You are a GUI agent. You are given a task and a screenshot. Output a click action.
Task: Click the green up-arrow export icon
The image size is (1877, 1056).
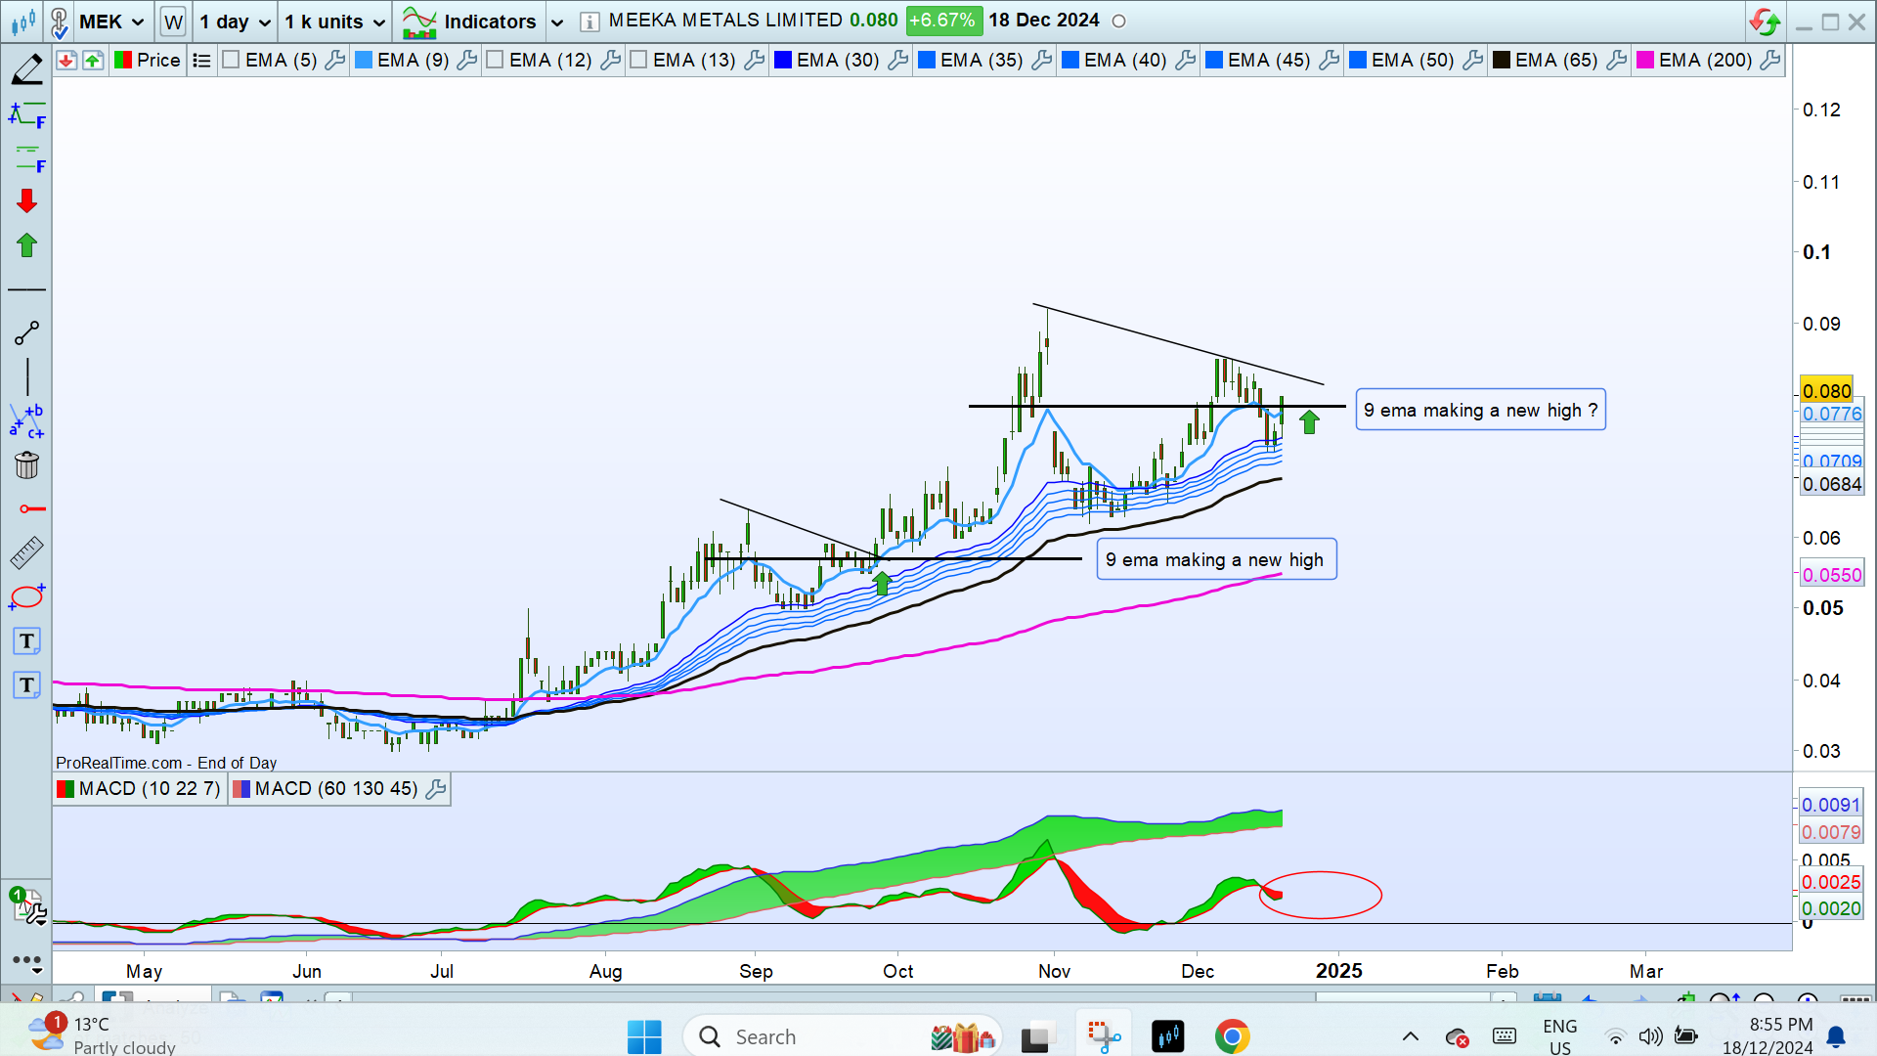93,61
